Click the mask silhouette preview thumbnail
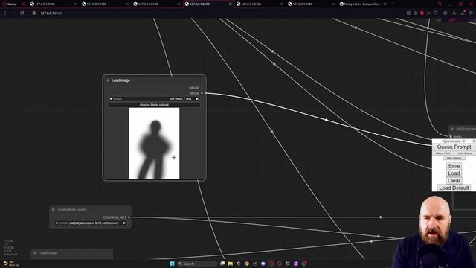This screenshot has height=268, width=476. point(154,144)
